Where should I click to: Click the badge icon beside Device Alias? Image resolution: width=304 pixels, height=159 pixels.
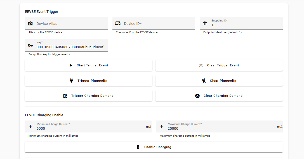pyautogui.click(x=30, y=23)
